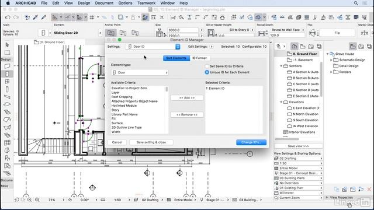Screen dimensions: 374x210
Task: Open the Entire Model popup in View Settings
Action: [299, 169]
